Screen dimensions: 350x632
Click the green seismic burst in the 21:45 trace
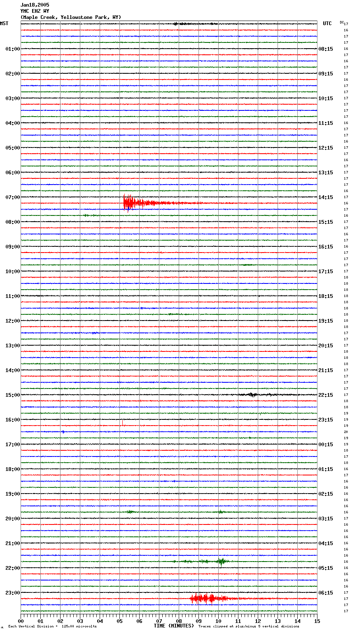(x=221, y=562)
